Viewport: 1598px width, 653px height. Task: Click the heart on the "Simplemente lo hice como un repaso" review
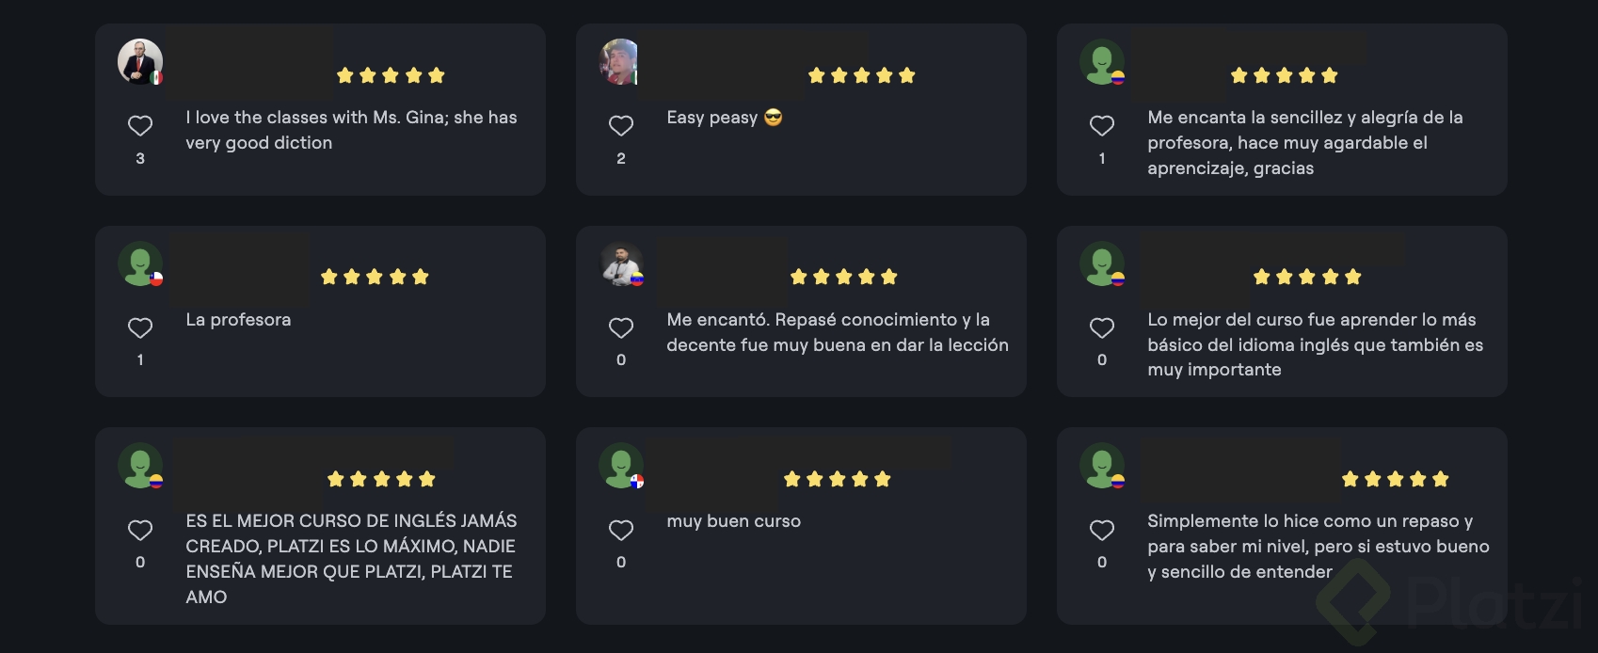(1102, 529)
